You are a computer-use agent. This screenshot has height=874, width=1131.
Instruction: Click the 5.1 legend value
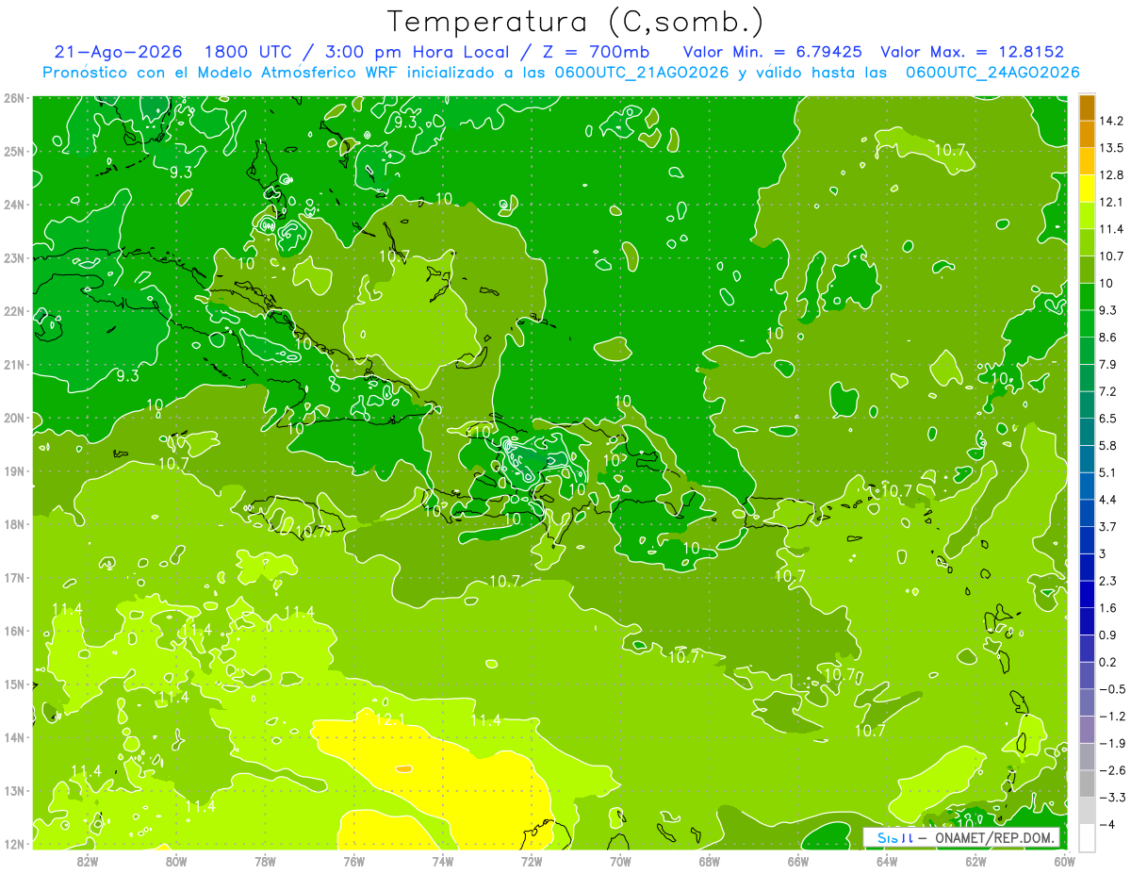[x=1107, y=472]
